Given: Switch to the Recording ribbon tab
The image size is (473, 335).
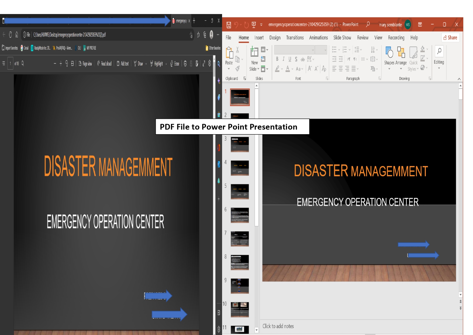Looking at the screenshot, I should (396, 38).
